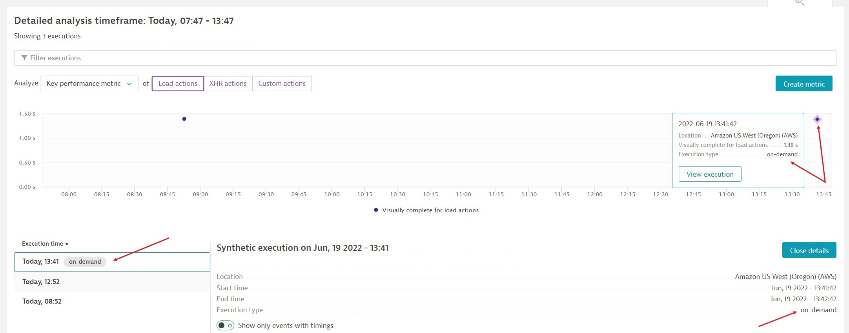Click the Close details button
The height and width of the screenshot is (333, 849).
point(809,250)
